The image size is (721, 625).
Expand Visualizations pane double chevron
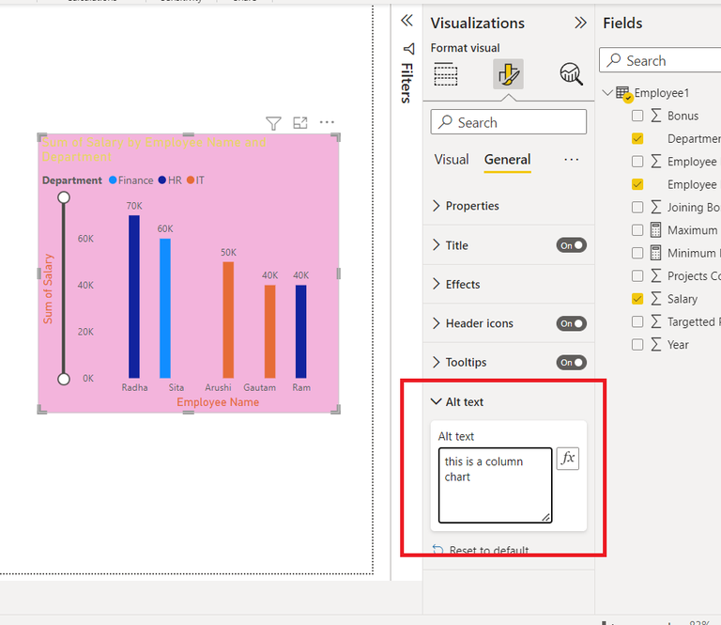pos(580,23)
